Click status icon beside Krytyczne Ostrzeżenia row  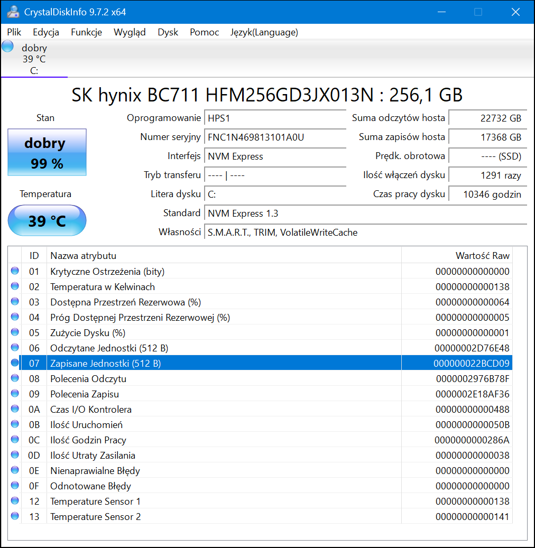pyautogui.click(x=15, y=271)
